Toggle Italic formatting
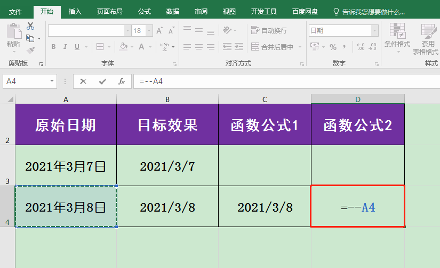The height and width of the screenshot is (268, 440). pyautogui.click(x=65, y=47)
